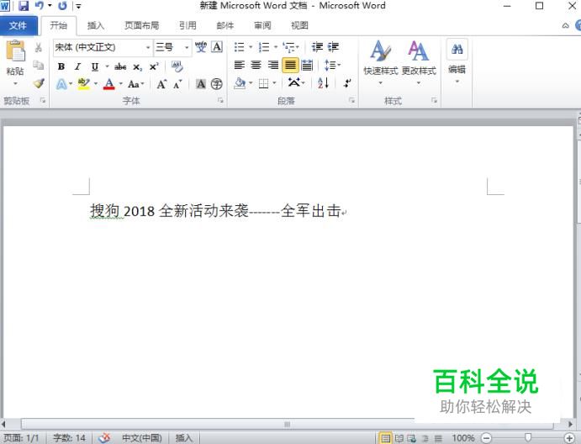Open Quick Styles gallery
581x444 pixels.
point(381,61)
